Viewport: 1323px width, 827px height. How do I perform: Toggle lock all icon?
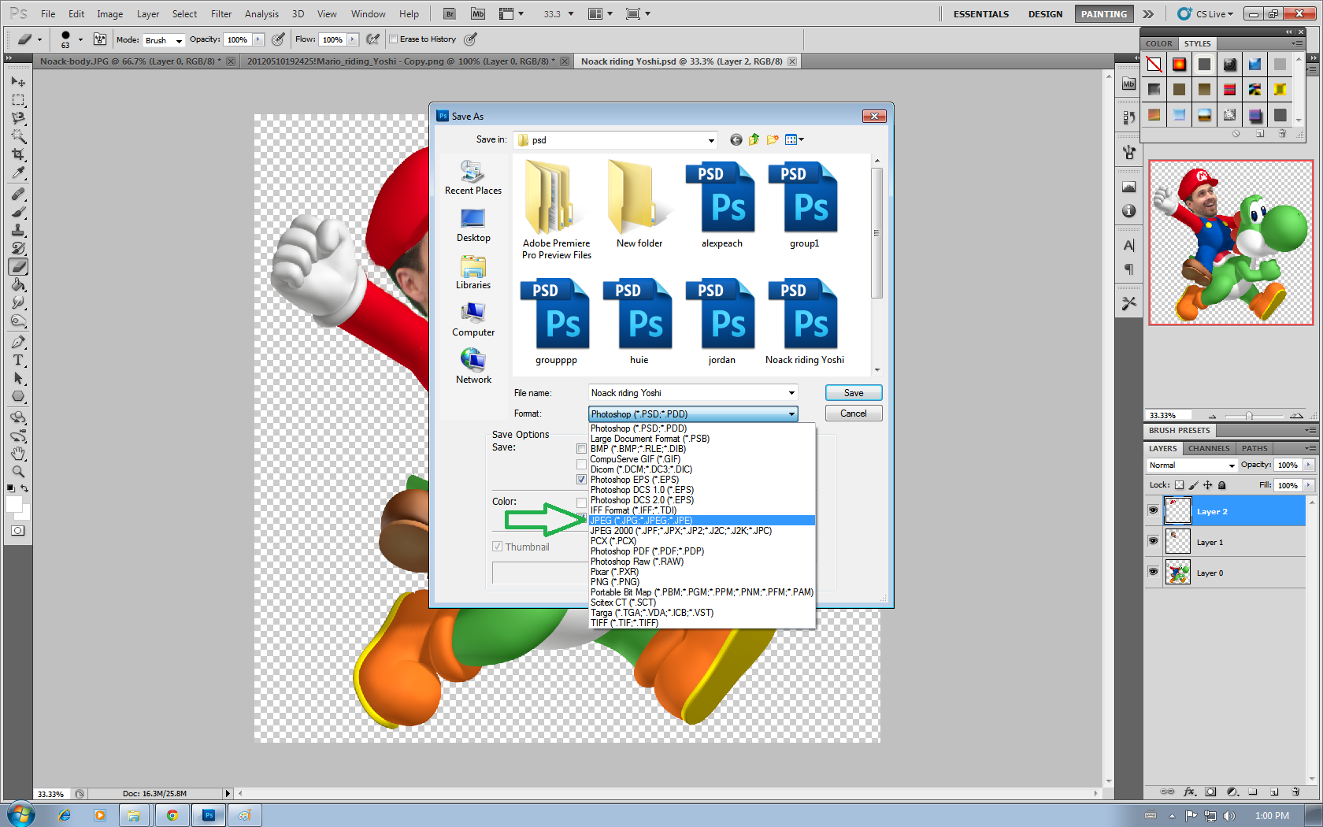tap(1221, 485)
